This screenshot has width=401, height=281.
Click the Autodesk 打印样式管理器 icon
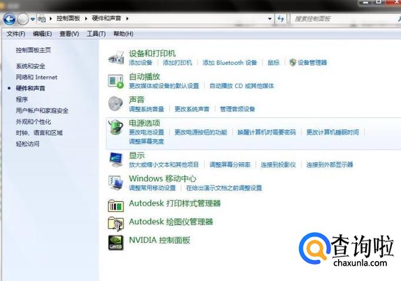[116, 205]
